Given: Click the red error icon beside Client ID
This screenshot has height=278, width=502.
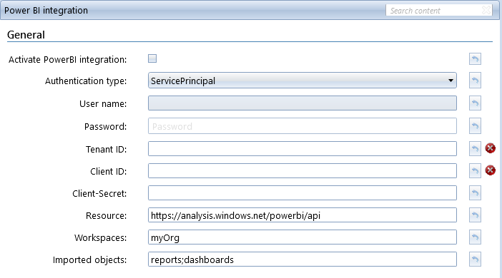Looking at the screenshot, I should [x=490, y=170].
